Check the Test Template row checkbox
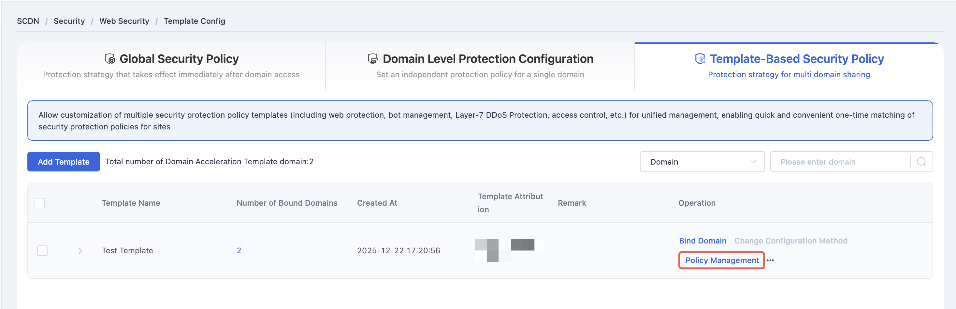This screenshot has width=956, height=309. pos(42,251)
